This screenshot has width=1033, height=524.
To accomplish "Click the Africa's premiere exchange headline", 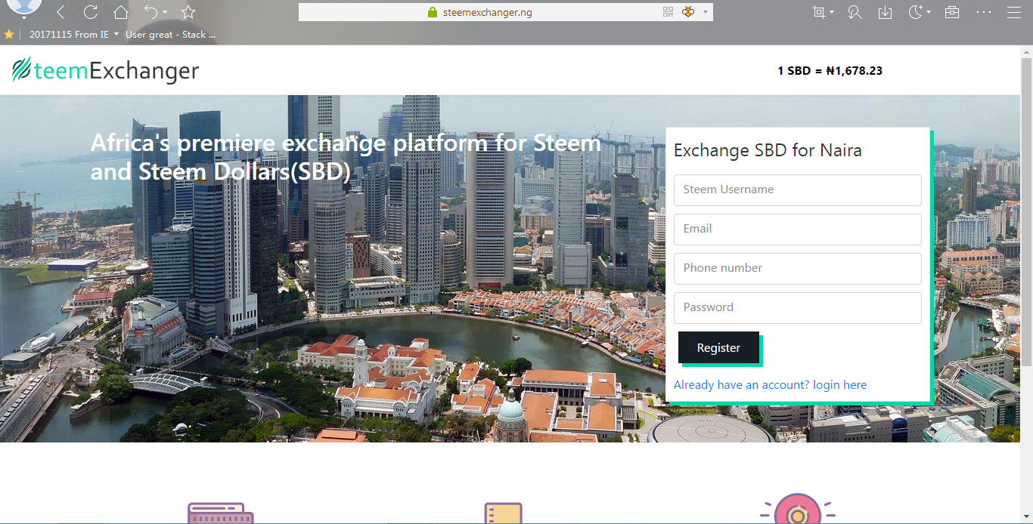I will point(346,158).
